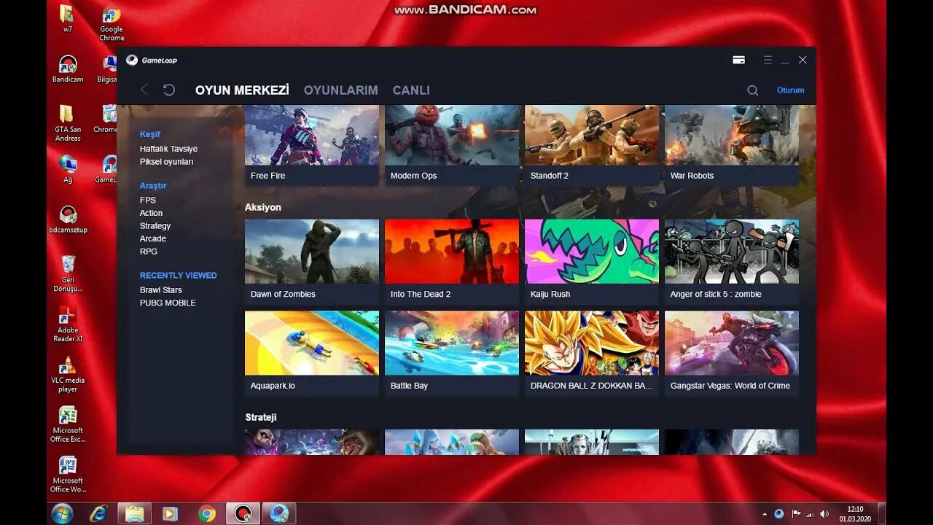Click Oturum sign-in link
This screenshot has width=933, height=525.
pyautogui.click(x=790, y=90)
